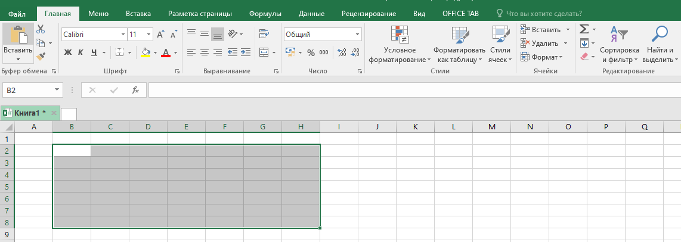Apply percent style format
This screenshot has width=681, height=242.
[x=311, y=52]
